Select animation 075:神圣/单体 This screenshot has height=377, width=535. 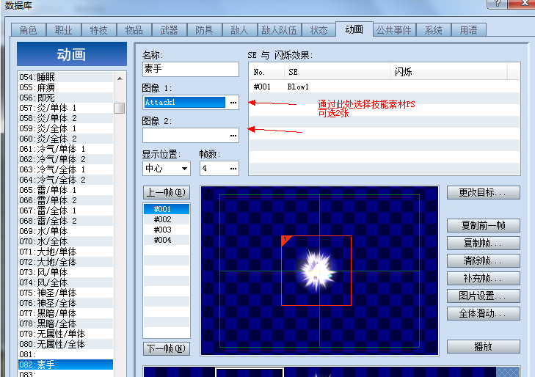(x=65, y=293)
